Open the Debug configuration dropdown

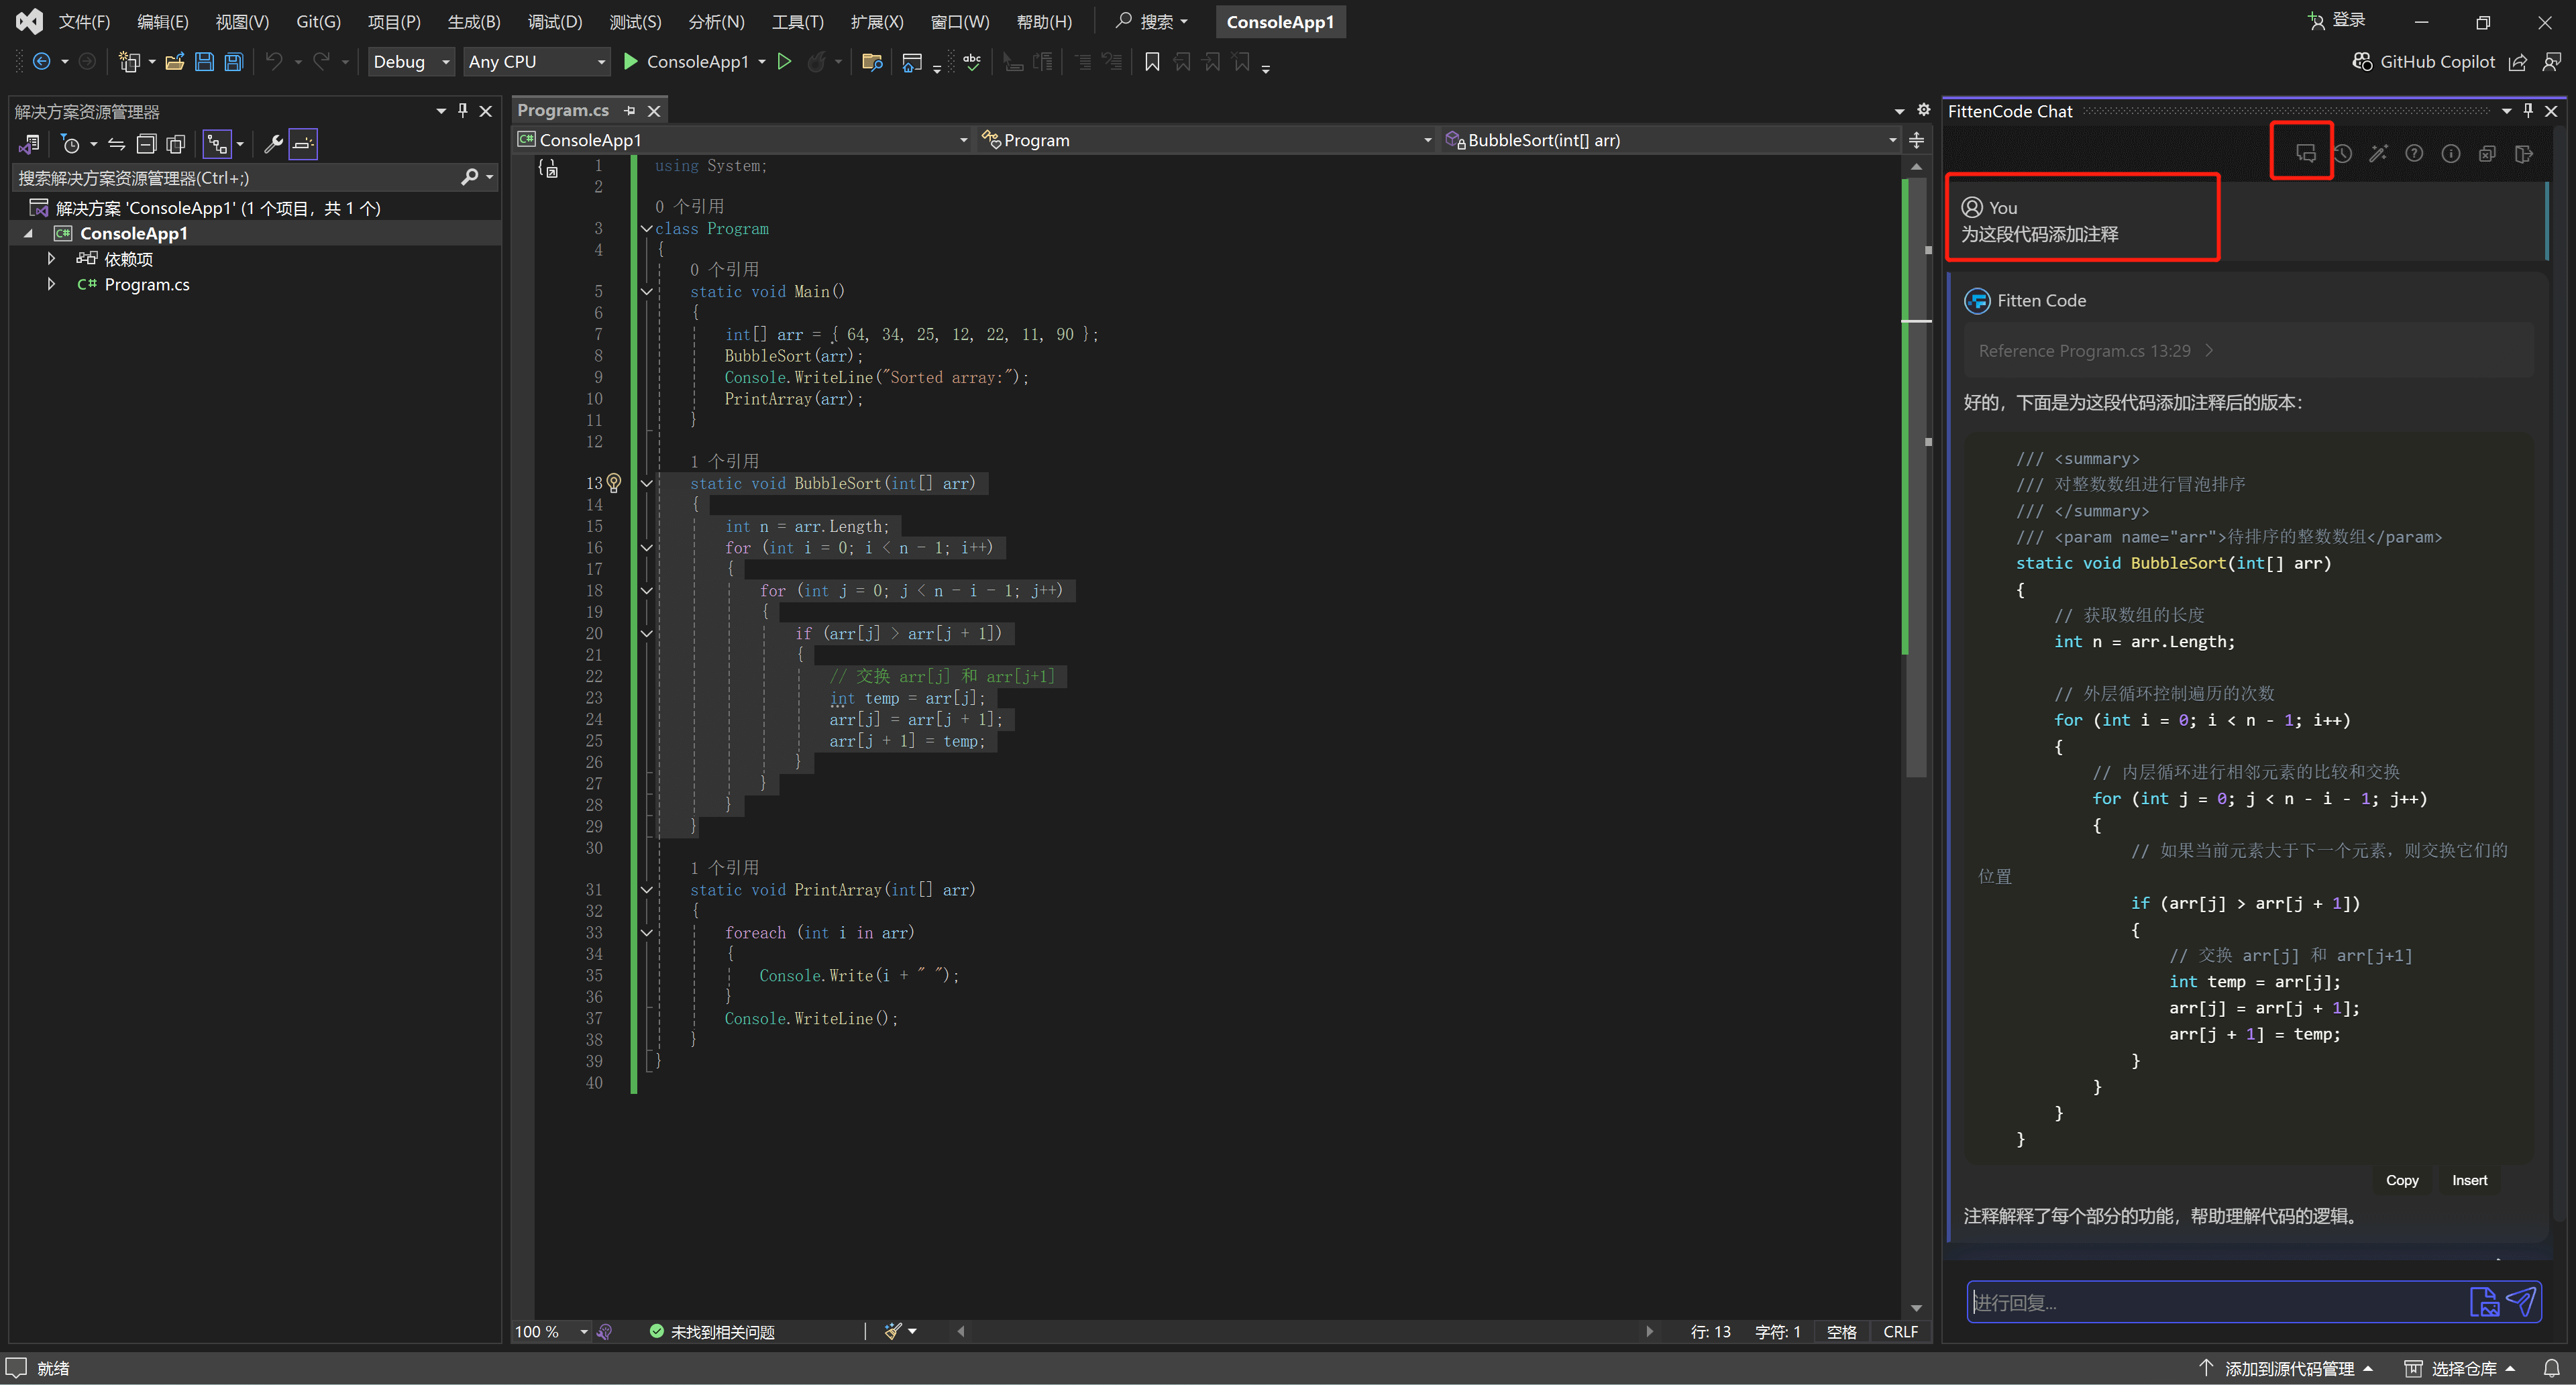(x=411, y=62)
